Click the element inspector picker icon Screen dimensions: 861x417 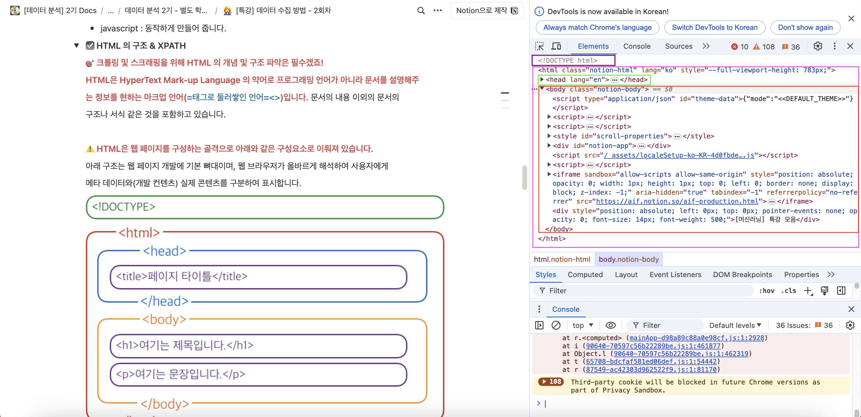click(x=539, y=46)
